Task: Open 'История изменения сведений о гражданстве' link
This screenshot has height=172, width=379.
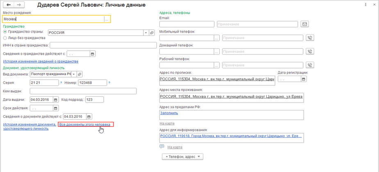Action: (x=41, y=61)
